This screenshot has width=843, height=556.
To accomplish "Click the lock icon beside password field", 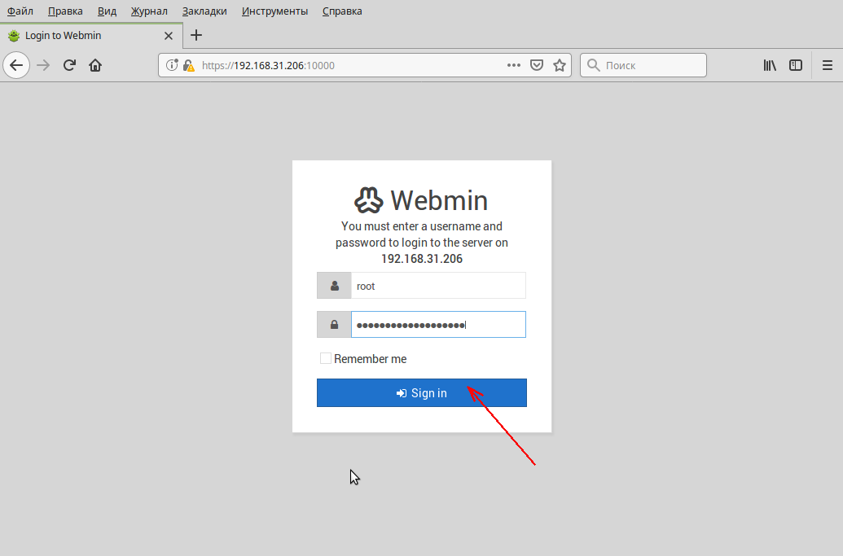I will point(335,325).
